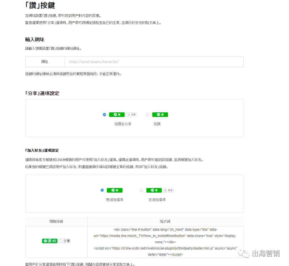Select the 無追加選項 radio button

(x=102, y=190)
